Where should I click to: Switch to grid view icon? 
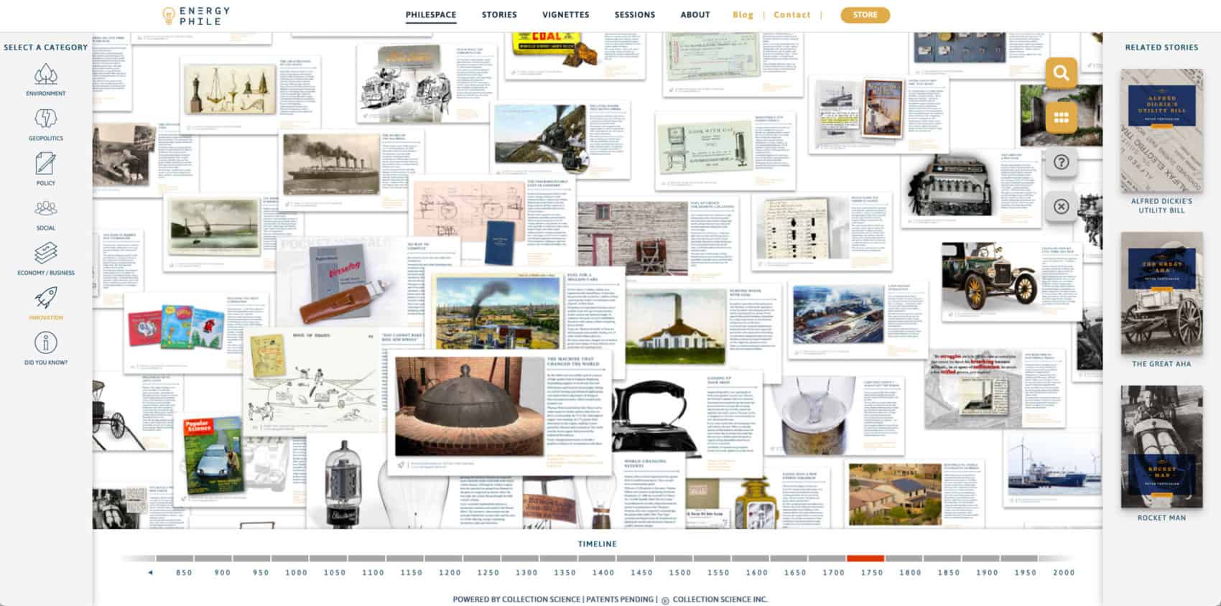click(1061, 118)
